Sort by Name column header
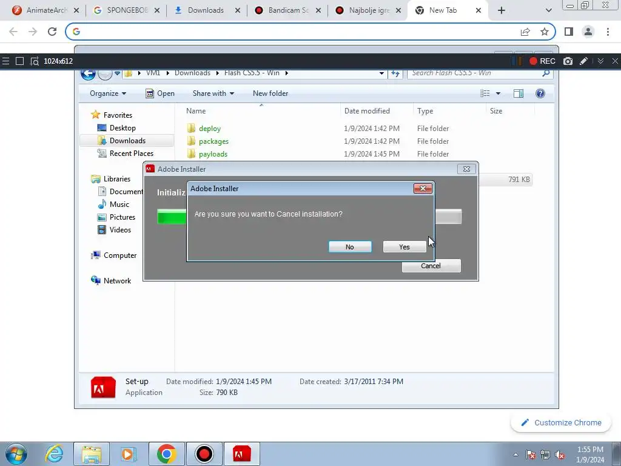Image resolution: width=621 pixels, height=466 pixels. coord(196,111)
